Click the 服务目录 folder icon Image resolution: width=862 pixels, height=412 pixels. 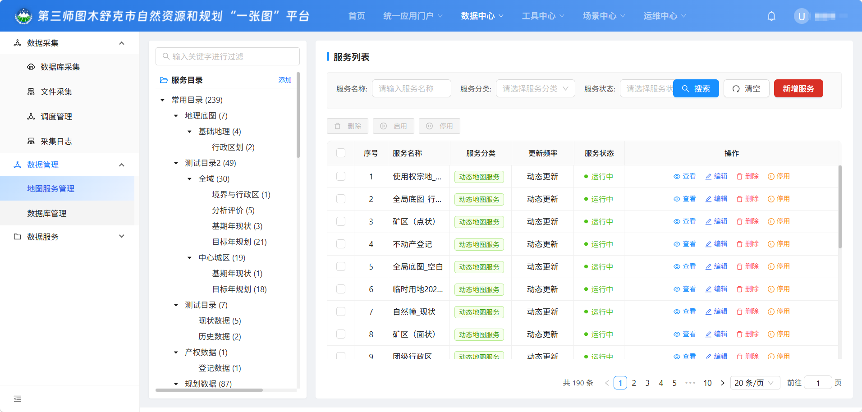click(x=164, y=80)
